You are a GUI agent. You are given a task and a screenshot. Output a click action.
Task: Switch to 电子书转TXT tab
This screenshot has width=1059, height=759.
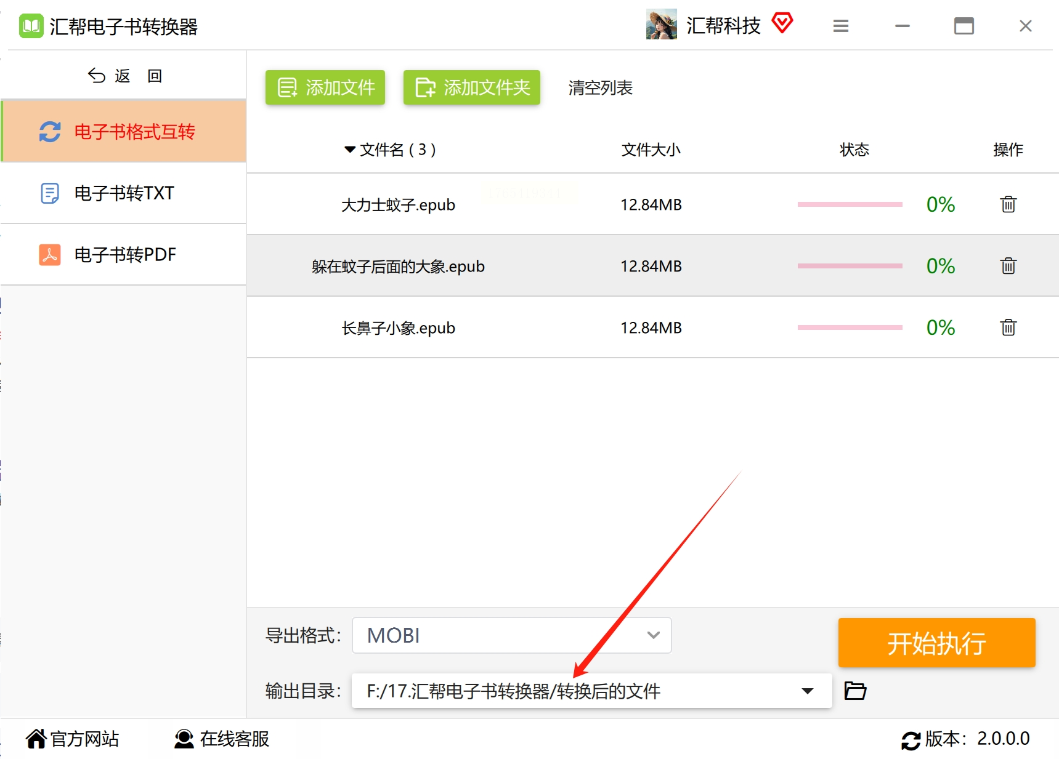124,193
